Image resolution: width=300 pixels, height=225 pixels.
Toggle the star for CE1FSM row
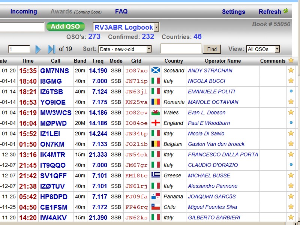[x=291, y=207]
